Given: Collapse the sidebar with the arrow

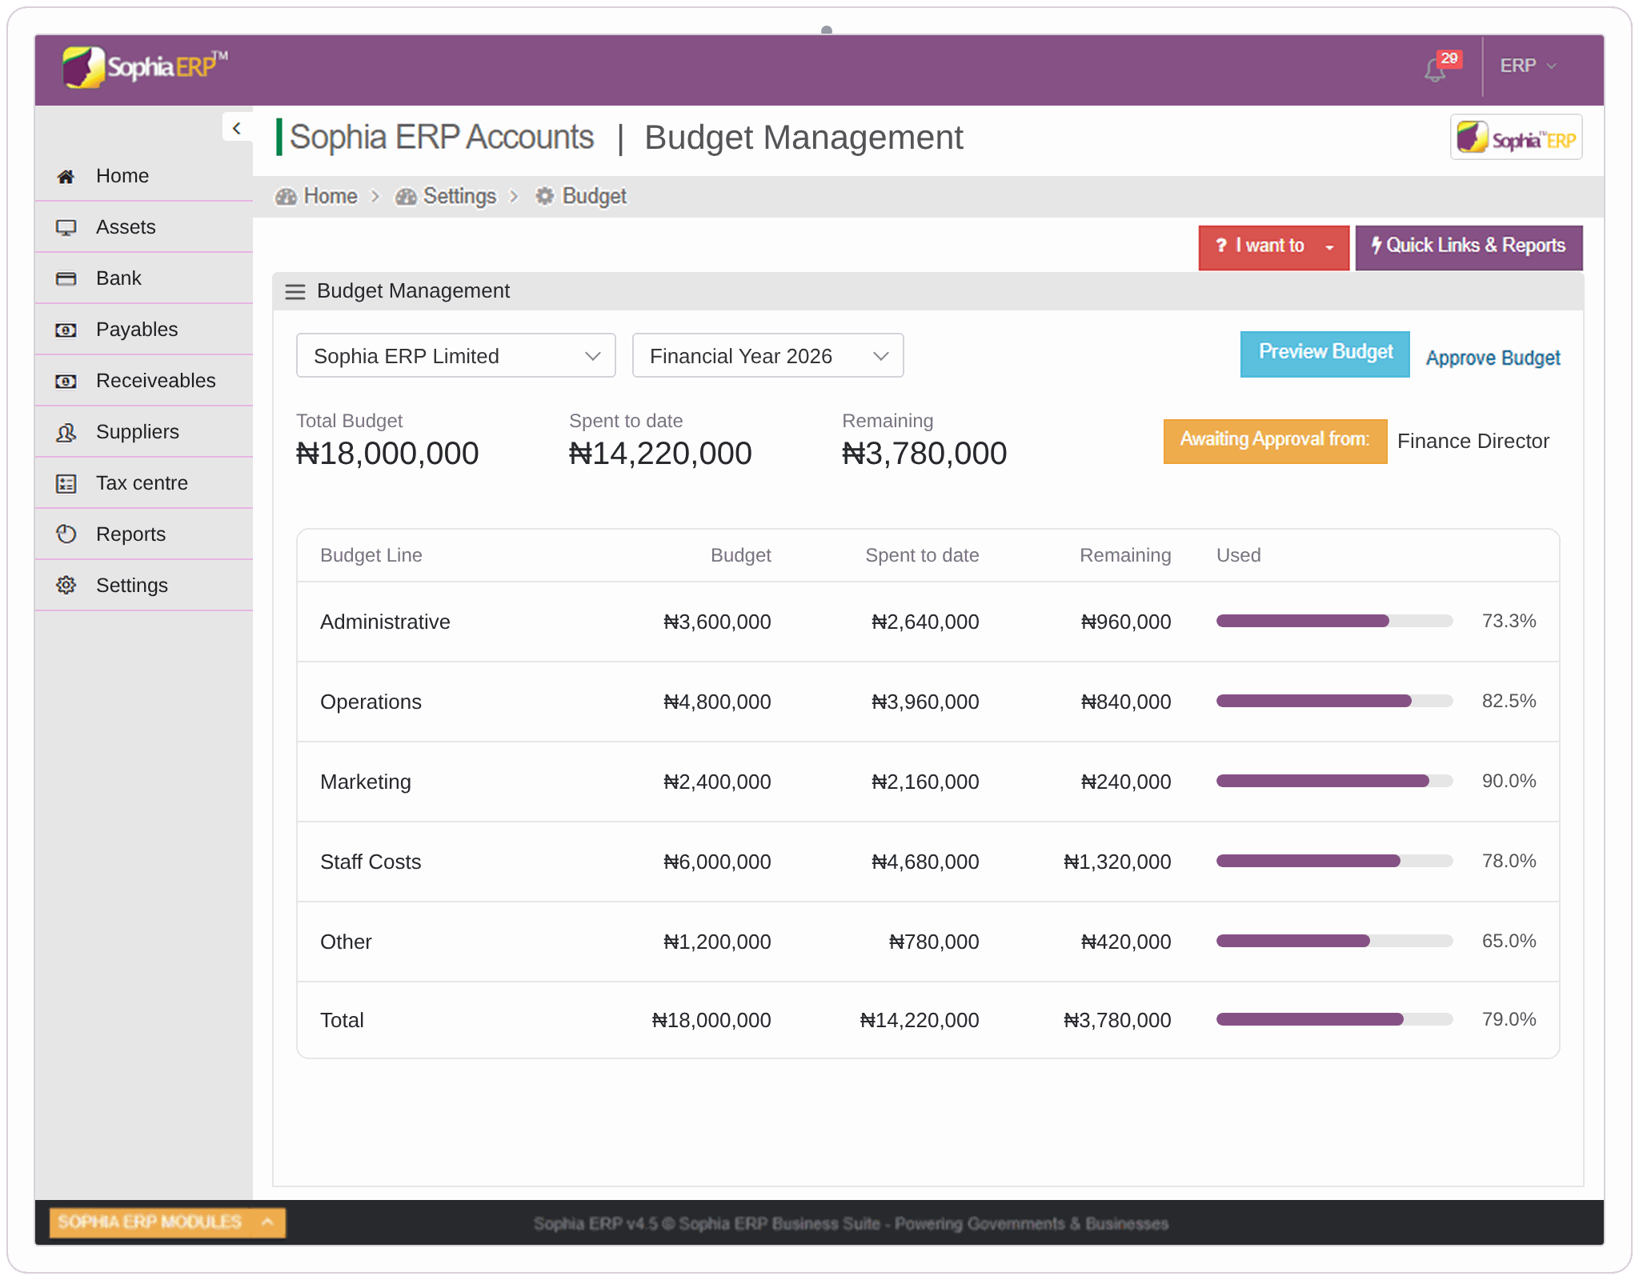Looking at the screenshot, I should coord(237,128).
